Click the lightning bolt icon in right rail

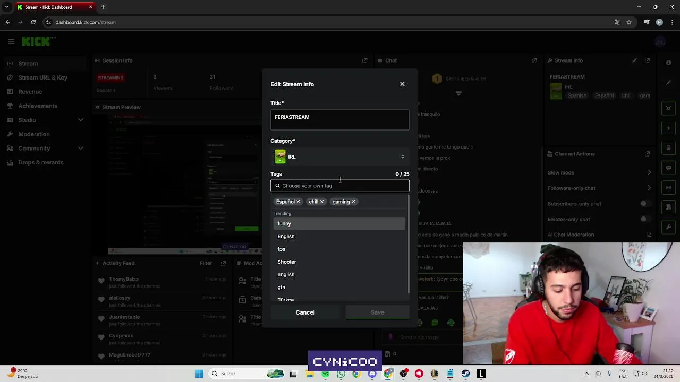click(668, 128)
